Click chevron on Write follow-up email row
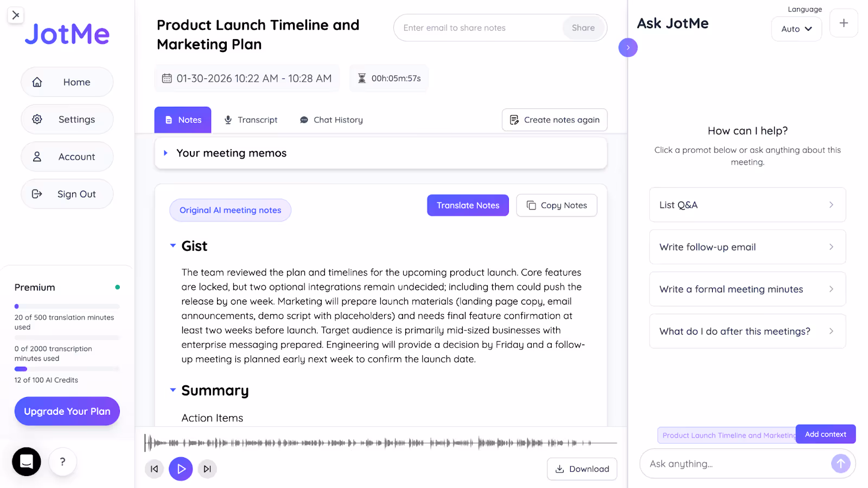Screen dimensions: 868x488 [x=831, y=247]
